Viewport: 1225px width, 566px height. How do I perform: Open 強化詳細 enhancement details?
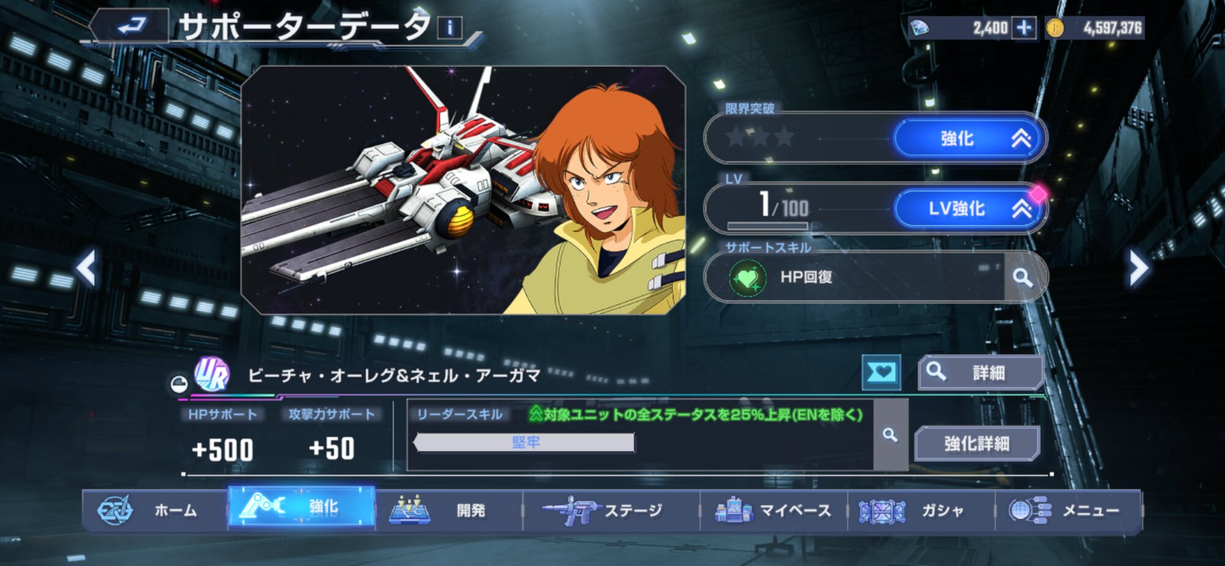(977, 443)
